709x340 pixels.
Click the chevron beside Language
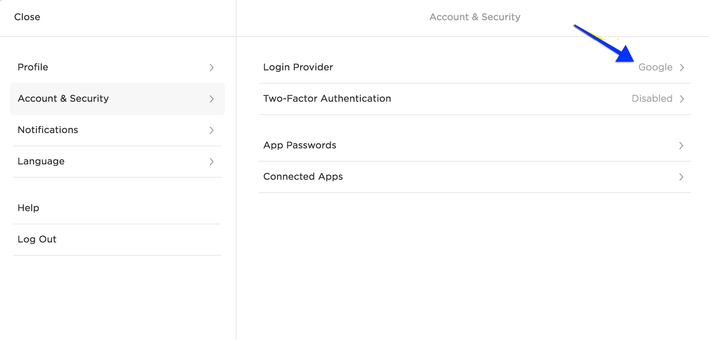coord(212,162)
